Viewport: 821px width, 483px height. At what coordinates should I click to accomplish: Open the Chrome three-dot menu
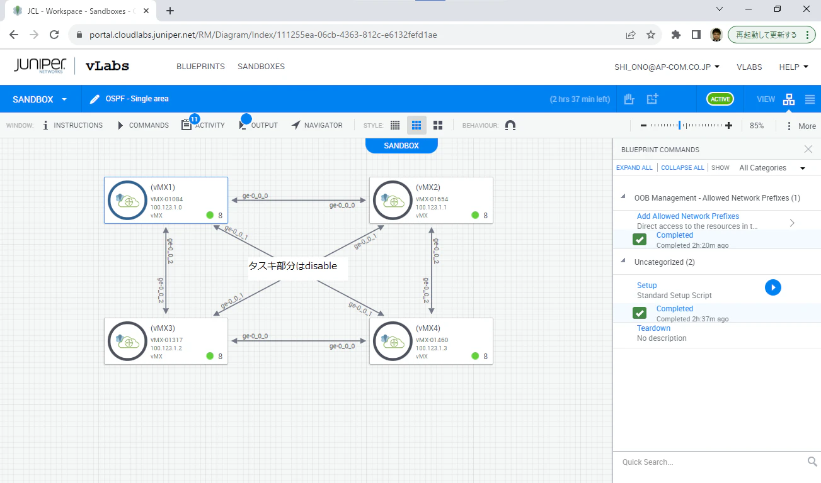tap(807, 35)
